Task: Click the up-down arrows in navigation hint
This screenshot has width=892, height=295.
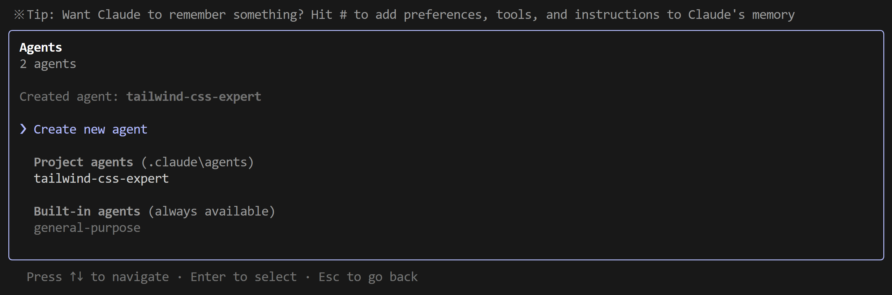Action: tap(76, 277)
